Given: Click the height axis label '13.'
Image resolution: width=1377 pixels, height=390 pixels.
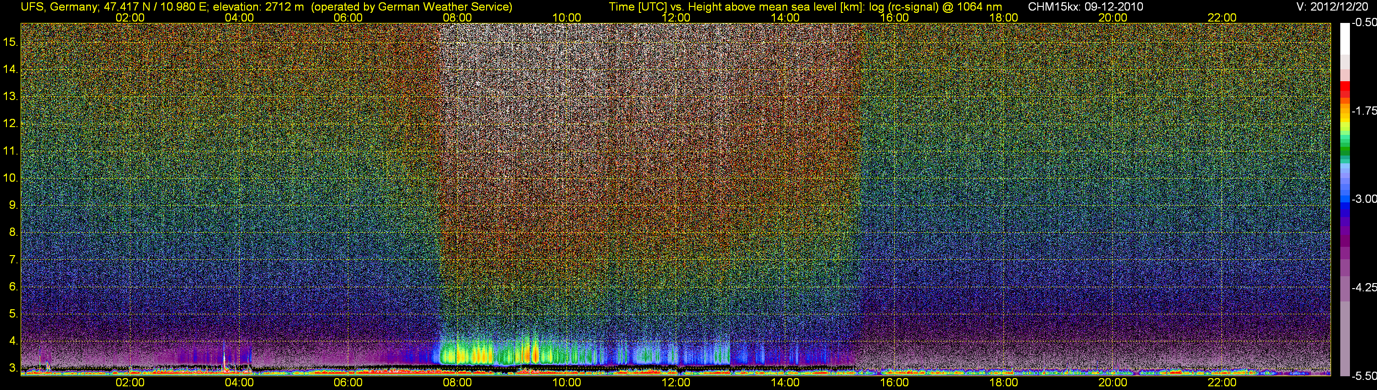Looking at the screenshot, I should [11, 96].
